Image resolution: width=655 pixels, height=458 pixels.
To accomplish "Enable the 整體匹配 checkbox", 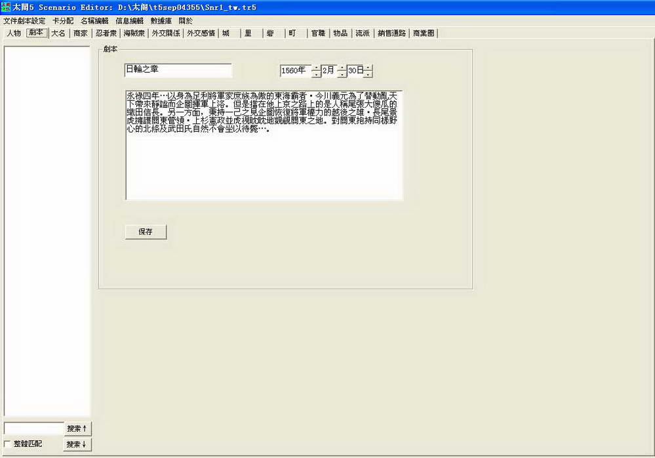I will 8,444.
